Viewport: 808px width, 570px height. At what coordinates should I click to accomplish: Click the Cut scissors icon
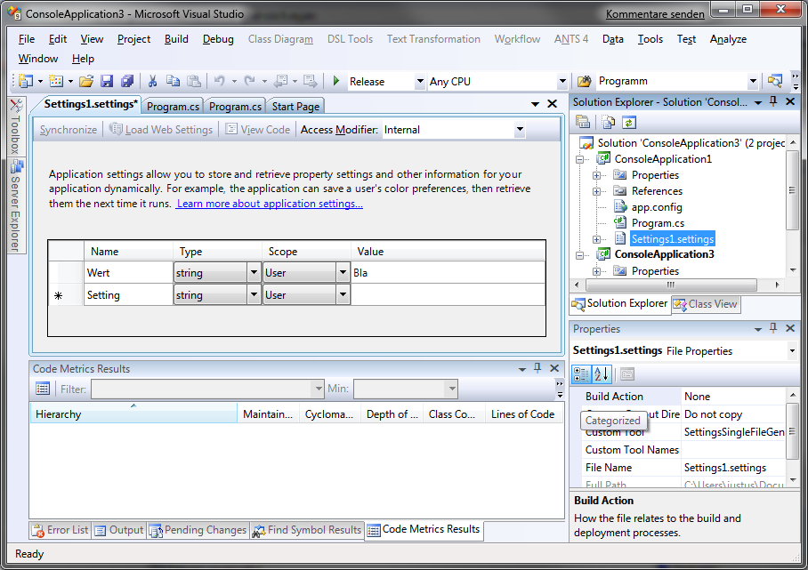coord(152,81)
